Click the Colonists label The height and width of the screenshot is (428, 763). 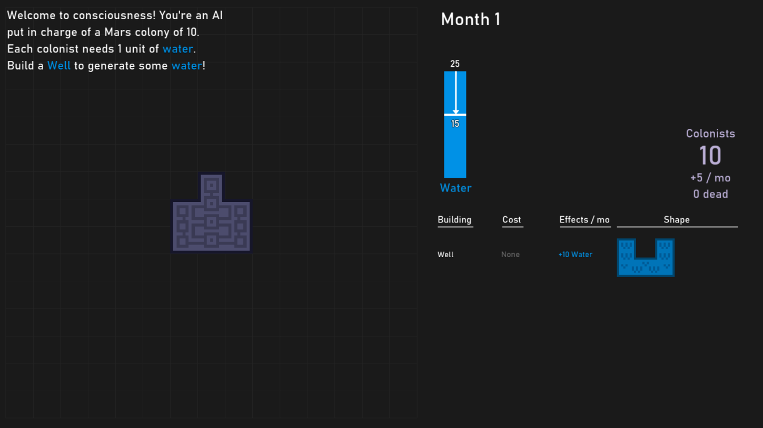tap(710, 134)
